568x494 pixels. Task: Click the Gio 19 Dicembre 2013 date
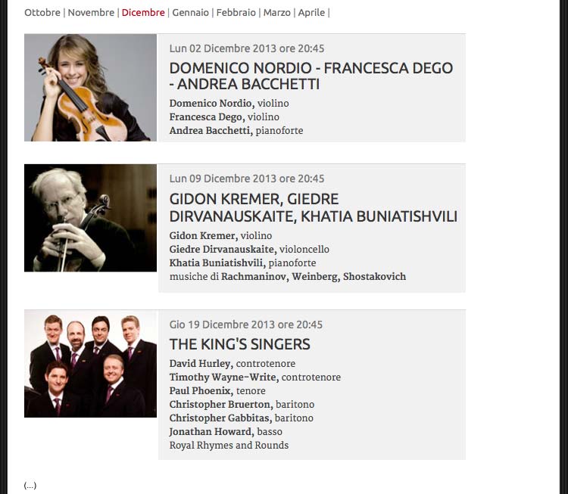click(x=245, y=325)
